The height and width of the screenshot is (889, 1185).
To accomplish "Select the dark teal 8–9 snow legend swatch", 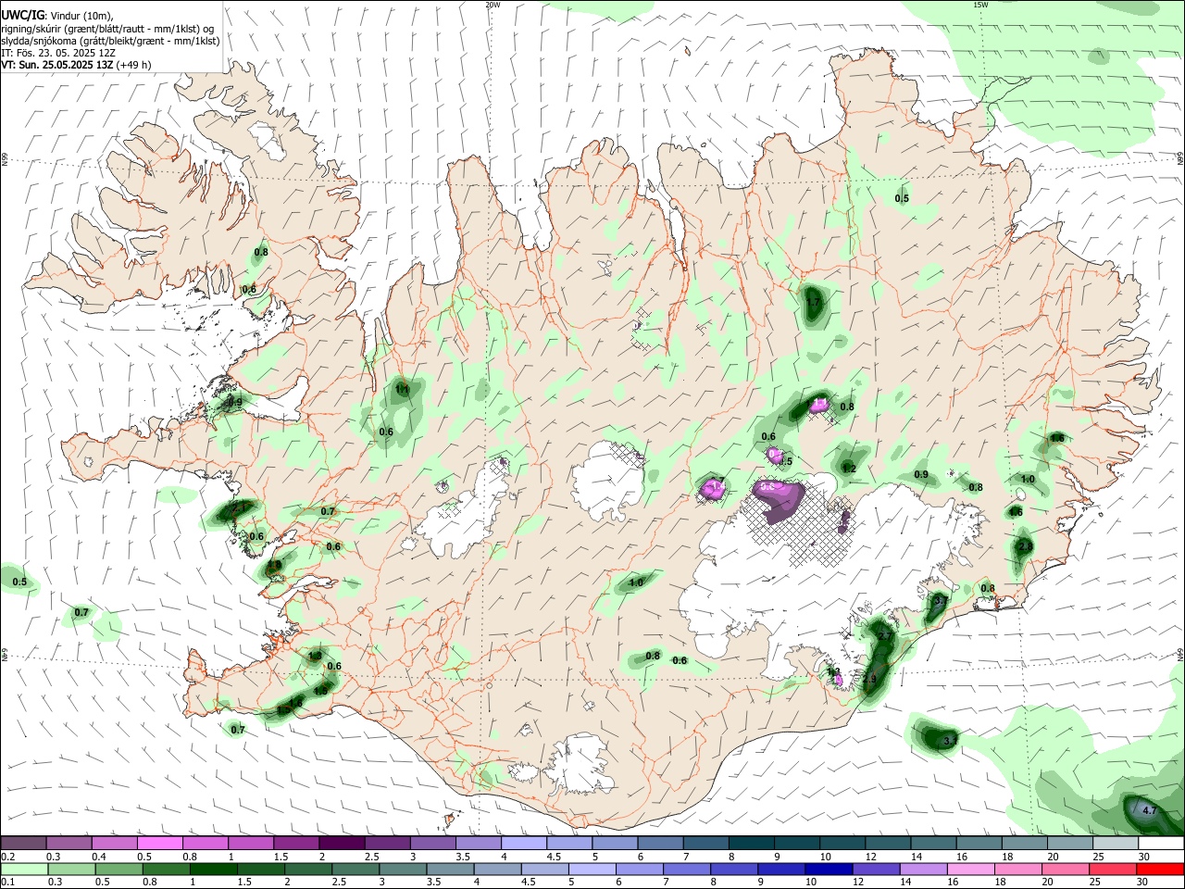I will coord(751,843).
